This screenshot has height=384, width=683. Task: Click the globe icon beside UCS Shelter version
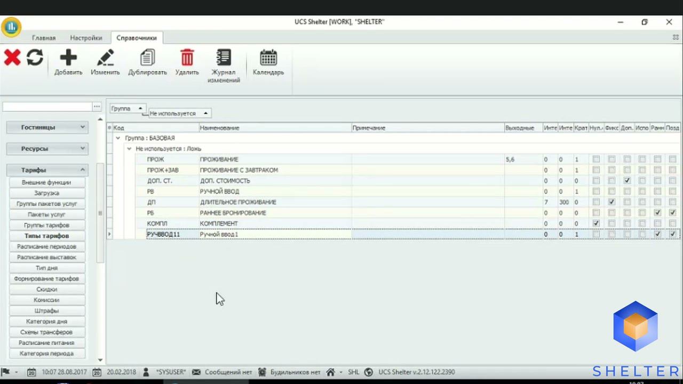coord(369,372)
